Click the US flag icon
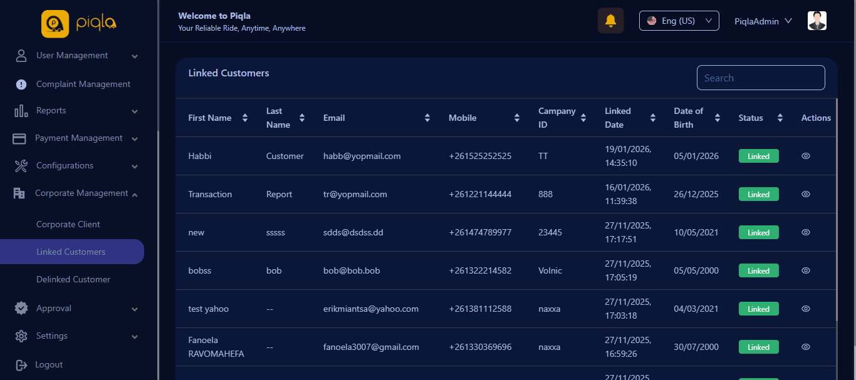 click(x=652, y=21)
